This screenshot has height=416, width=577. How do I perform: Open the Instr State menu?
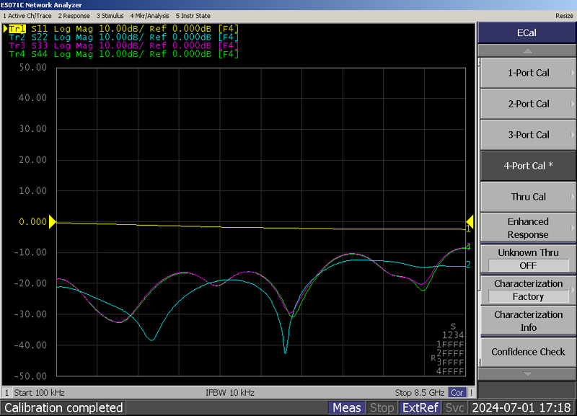pos(193,15)
